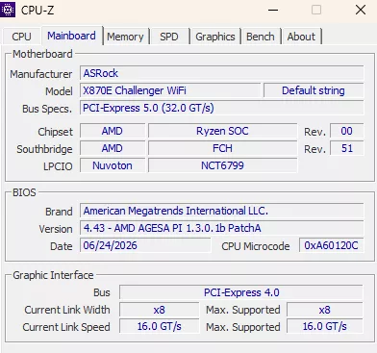Select the Chipset AMD vendor field
This screenshot has height=353, width=377.
point(113,131)
